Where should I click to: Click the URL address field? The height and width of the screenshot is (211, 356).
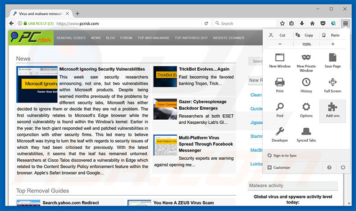[128, 23]
